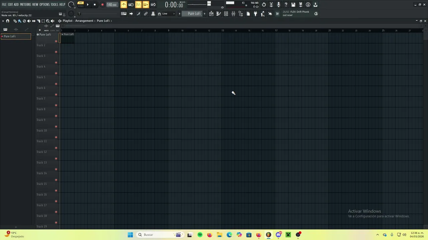
Task: Stop playback with the stop button
Action: click(x=95, y=5)
